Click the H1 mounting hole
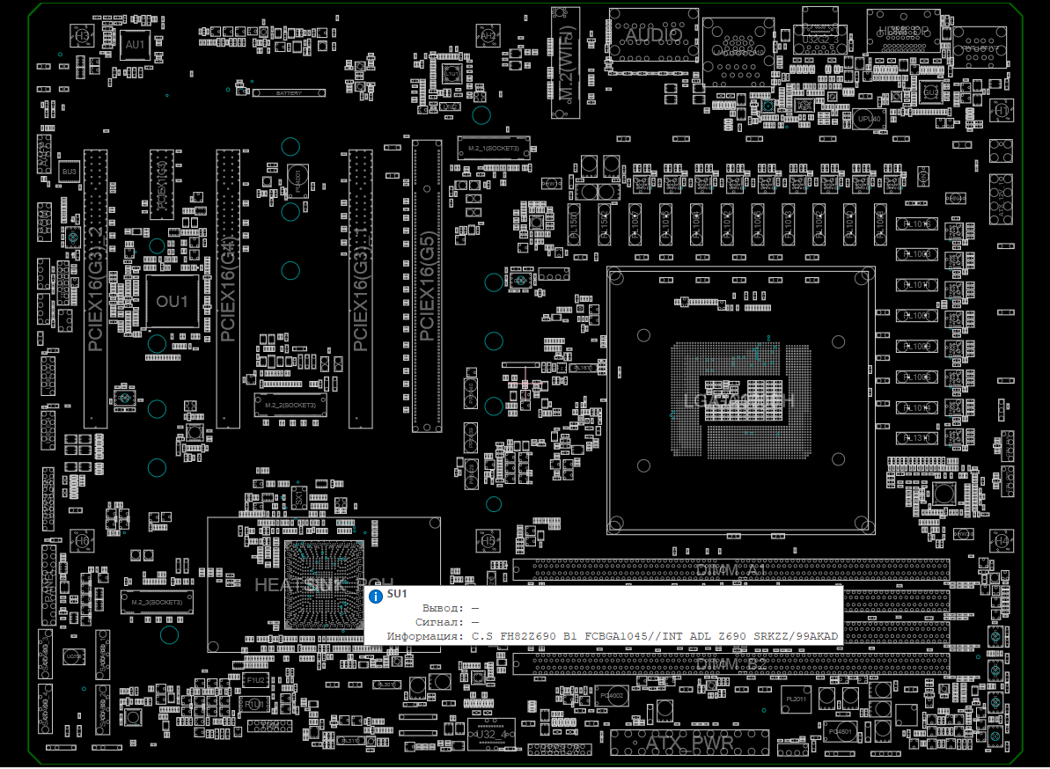 [1002, 110]
